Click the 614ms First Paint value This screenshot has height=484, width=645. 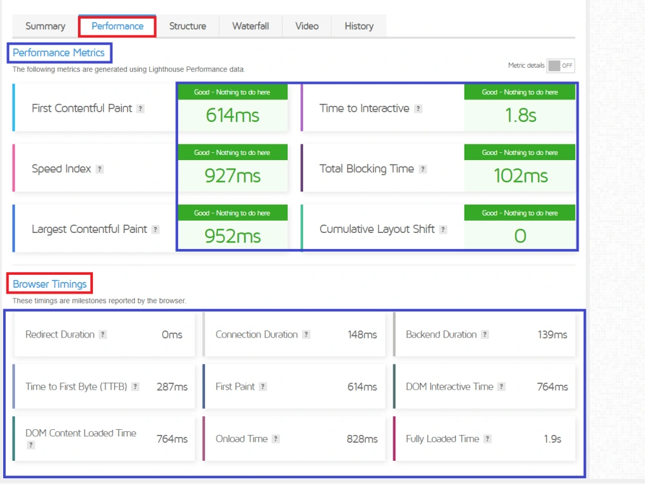click(362, 387)
